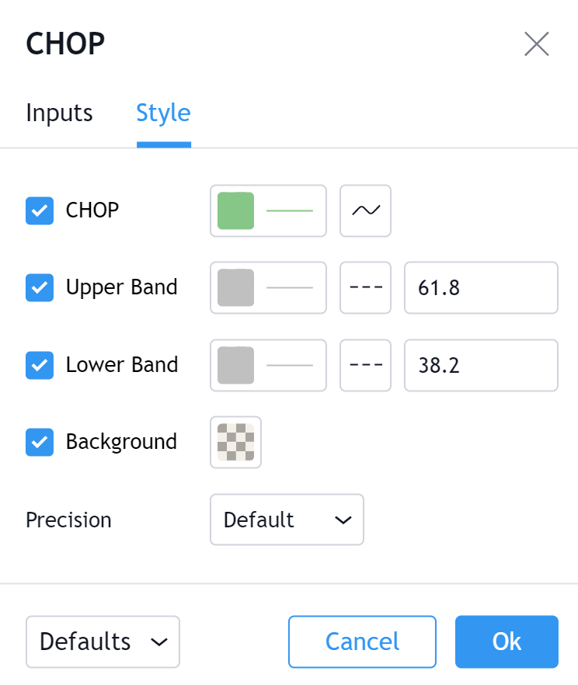Open Lower Band dashed line style
Image resolution: width=578 pixels, height=685 pixels.
(365, 365)
